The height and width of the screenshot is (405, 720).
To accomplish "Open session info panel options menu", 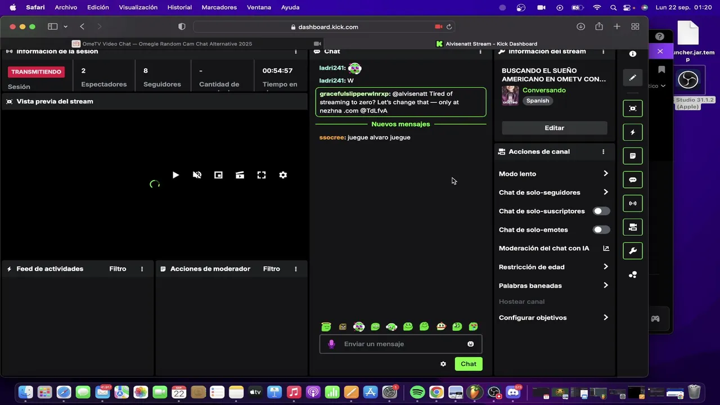I will pos(296,51).
